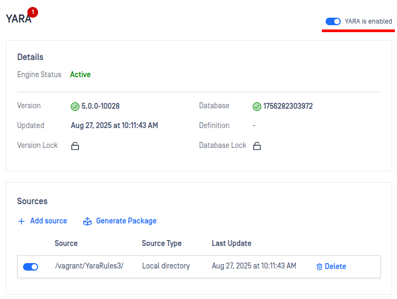Click the Active engine status text
This screenshot has width=397, height=299.
click(x=80, y=74)
